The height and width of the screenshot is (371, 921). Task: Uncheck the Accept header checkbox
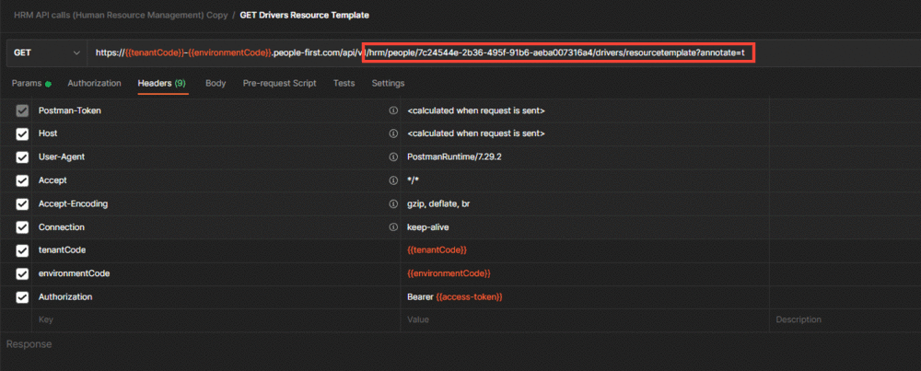tap(22, 180)
